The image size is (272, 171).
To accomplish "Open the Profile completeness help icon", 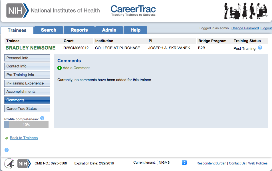I will click(x=42, y=118).
